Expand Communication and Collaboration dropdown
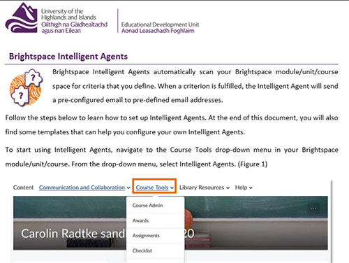349x263 pixels. 84,187
